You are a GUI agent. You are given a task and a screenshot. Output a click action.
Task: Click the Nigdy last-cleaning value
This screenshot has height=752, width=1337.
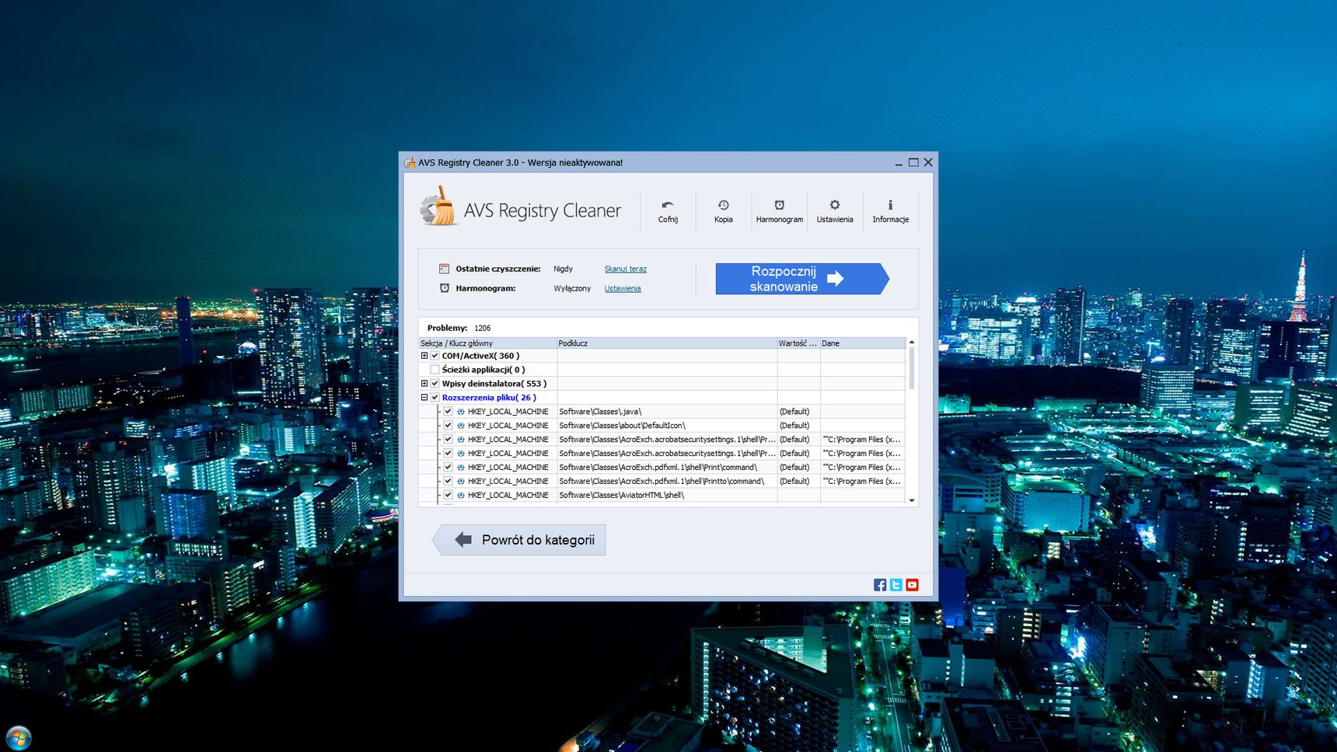[x=563, y=269]
